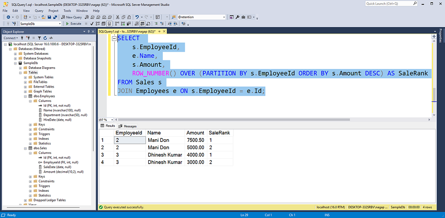
Task: Click the 4000.00 Amount cell
Action: (195, 155)
